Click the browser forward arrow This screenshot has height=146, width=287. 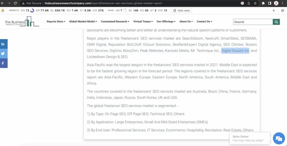tap(9, 3)
